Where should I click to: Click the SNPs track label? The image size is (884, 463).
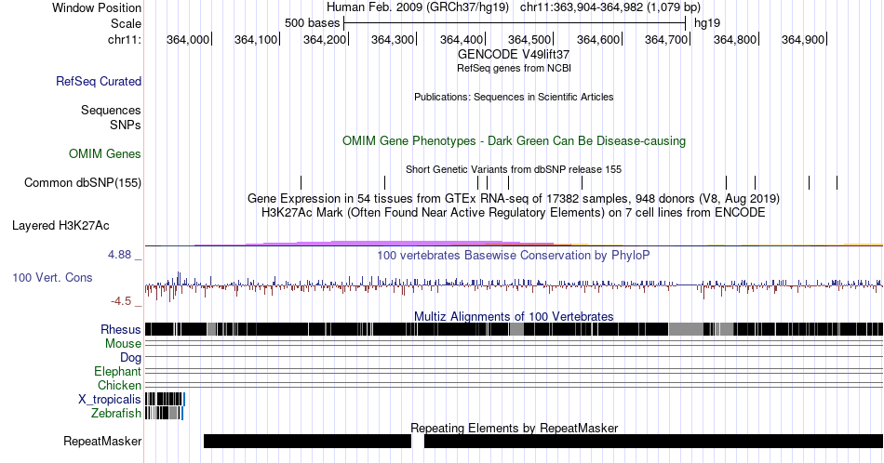tap(126, 125)
